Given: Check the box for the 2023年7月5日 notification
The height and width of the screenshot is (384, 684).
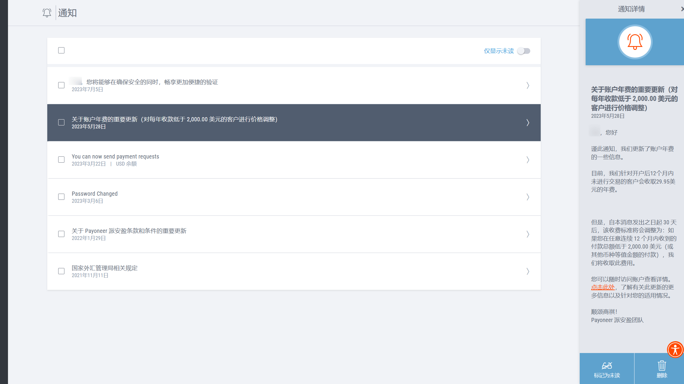Looking at the screenshot, I should click(61, 85).
